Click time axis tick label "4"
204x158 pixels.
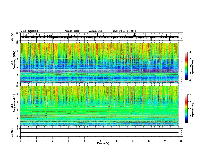85,141
